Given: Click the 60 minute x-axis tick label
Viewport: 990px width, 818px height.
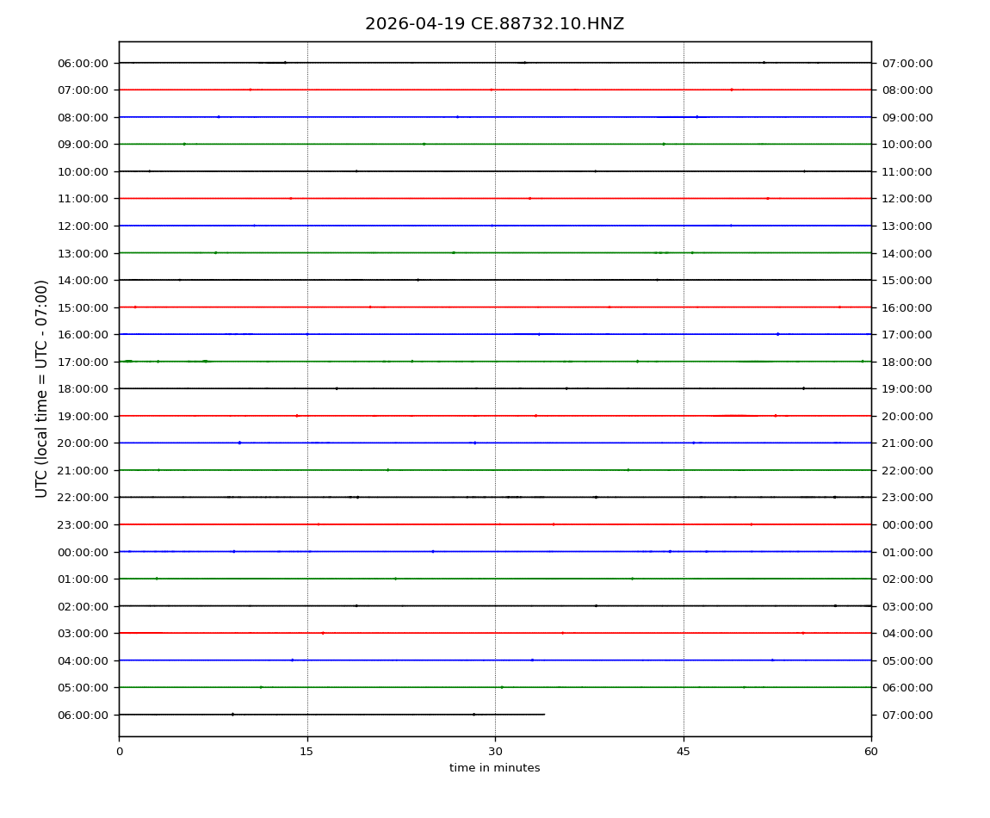Looking at the screenshot, I should click(871, 751).
